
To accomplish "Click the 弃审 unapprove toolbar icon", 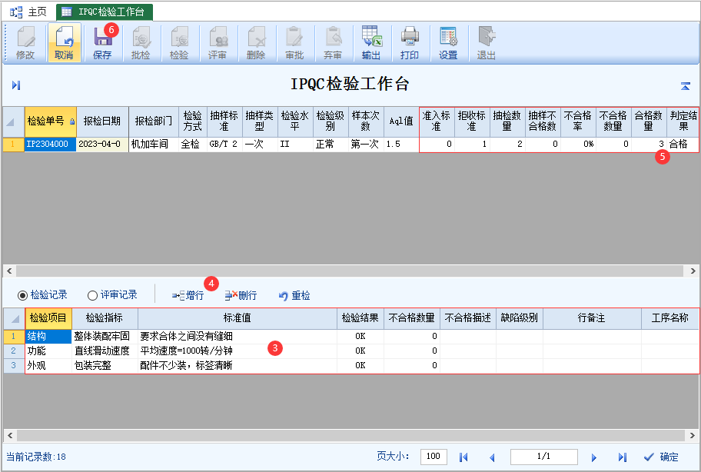I will click(333, 43).
